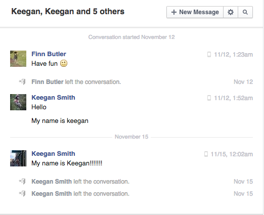Click mobile icon beside 11/12, 1:23am

209,55
